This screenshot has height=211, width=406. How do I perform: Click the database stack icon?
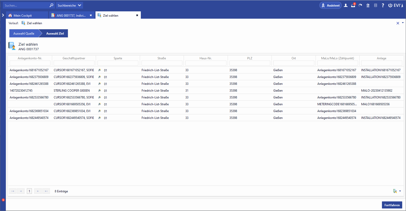[375, 5]
